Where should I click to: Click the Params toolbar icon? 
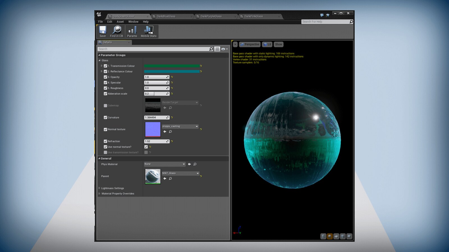click(132, 31)
